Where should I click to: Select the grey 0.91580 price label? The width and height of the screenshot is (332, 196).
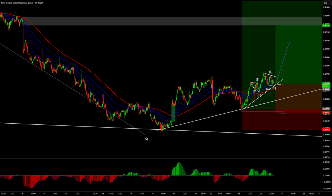coord(326,89)
